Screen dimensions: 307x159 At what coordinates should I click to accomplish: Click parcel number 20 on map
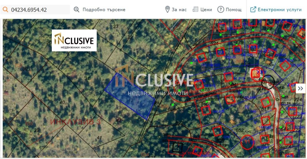49,43
